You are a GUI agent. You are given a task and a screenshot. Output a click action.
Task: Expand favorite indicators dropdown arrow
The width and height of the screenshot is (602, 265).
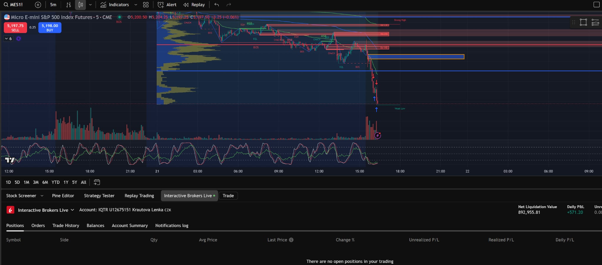point(136,5)
